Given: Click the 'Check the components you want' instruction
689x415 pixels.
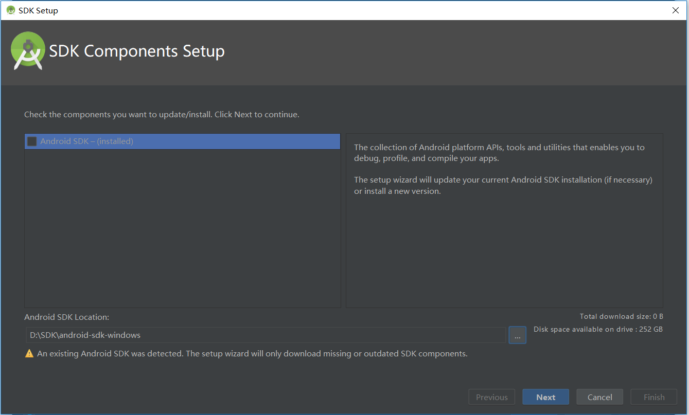Looking at the screenshot, I should (x=162, y=115).
